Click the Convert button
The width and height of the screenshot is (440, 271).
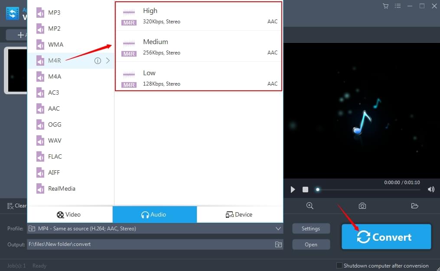pyautogui.click(x=386, y=237)
